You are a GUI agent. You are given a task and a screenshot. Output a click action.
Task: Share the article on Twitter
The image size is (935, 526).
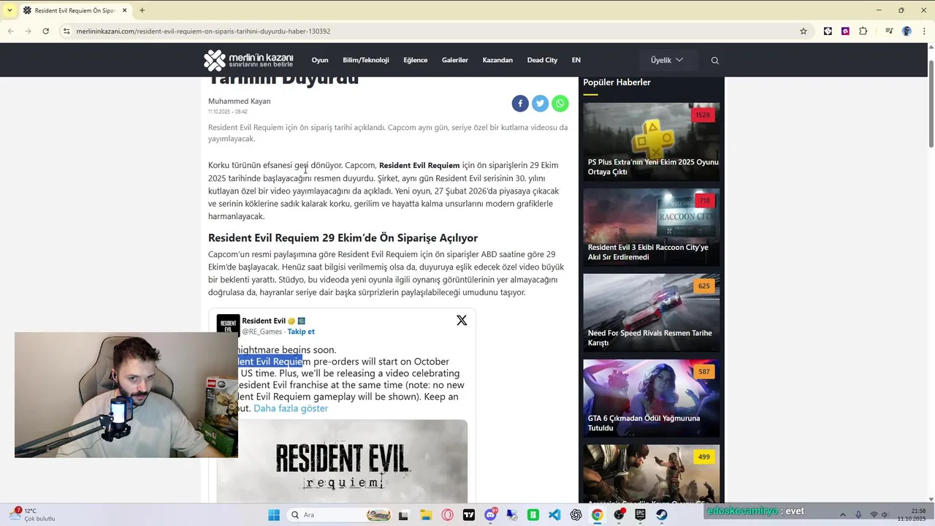pyautogui.click(x=540, y=104)
